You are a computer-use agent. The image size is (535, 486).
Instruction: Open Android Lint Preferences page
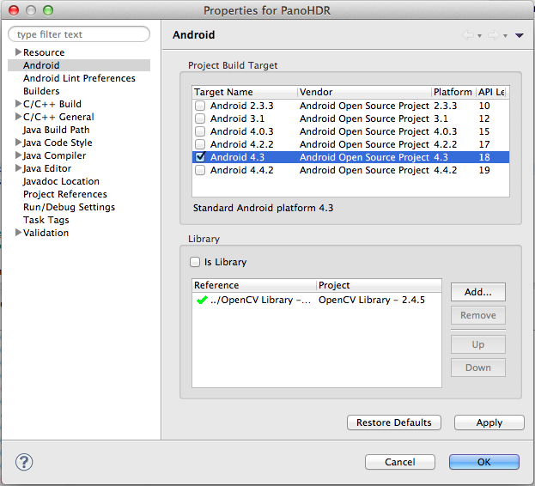tap(79, 78)
